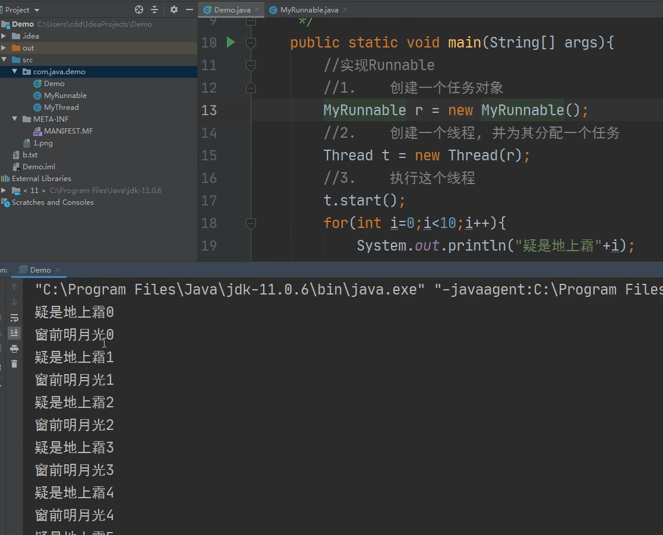
Task: Close the Demo.java editor tab
Action: click(257, 10)
